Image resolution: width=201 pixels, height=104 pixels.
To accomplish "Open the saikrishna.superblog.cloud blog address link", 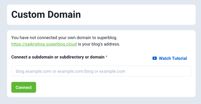I will 44,44.
